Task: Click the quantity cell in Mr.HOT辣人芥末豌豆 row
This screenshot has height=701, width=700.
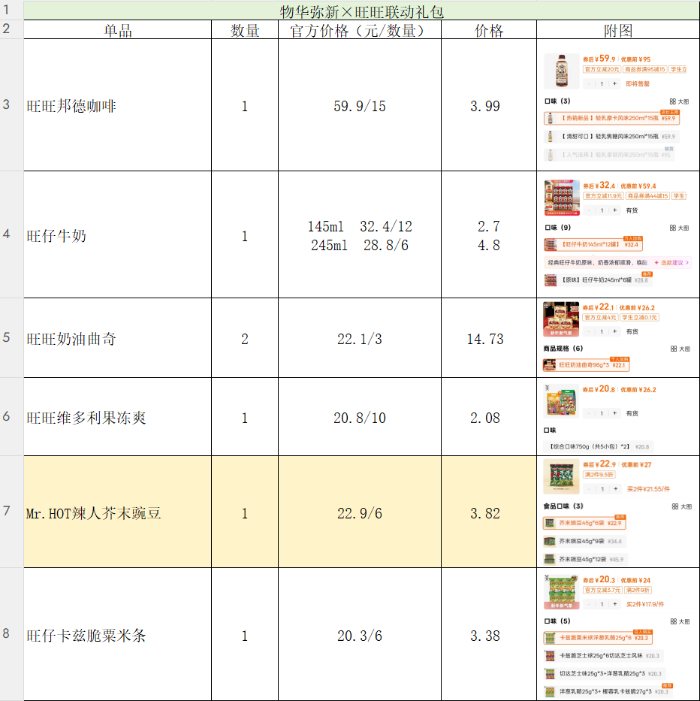Action: (245, 512)
